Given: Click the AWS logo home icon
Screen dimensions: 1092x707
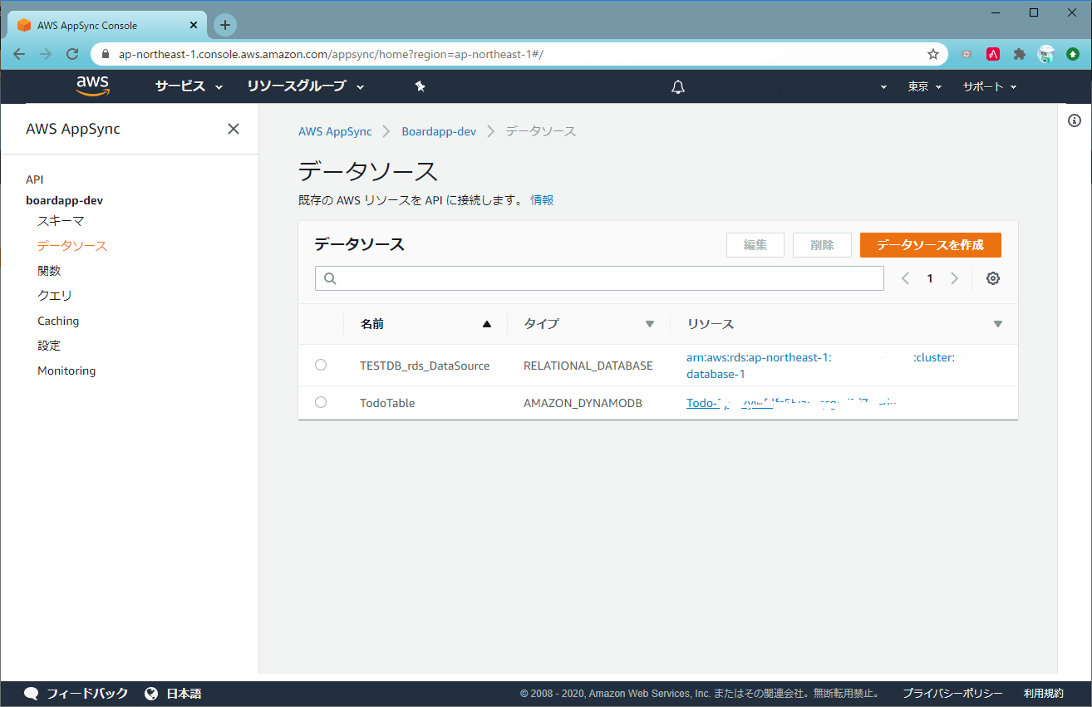Looking at the screenshot, I should pyautogui.click(x=93, y=86).
